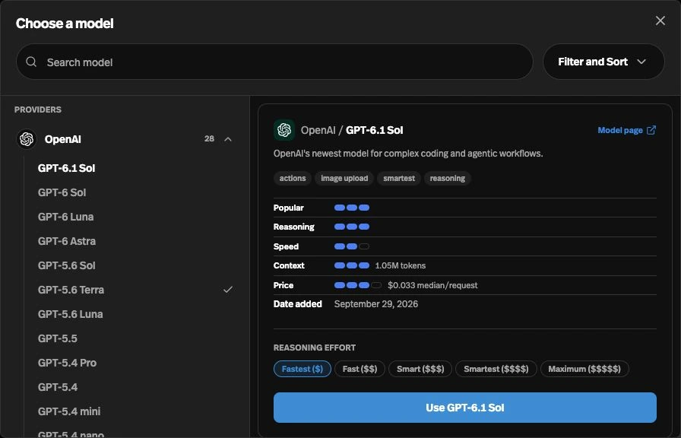Choose Fastest ($) reasoning effort
Viewport: 681px width, 438px height.
[302, 369]
